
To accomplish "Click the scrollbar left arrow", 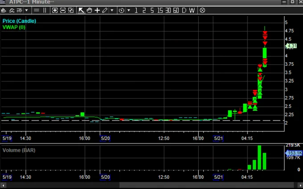I will tap(3, 185).
